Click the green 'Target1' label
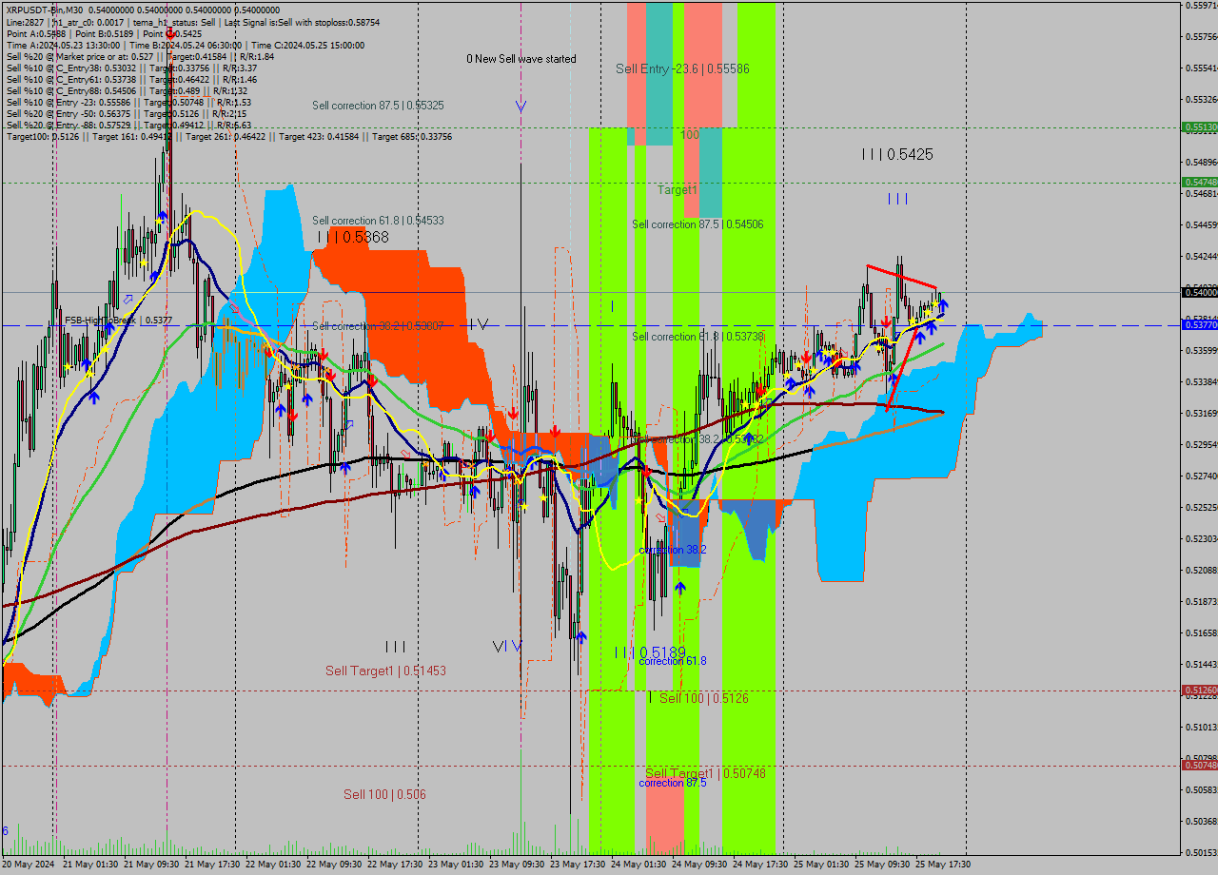1218x875 pixels. point(678,190)
